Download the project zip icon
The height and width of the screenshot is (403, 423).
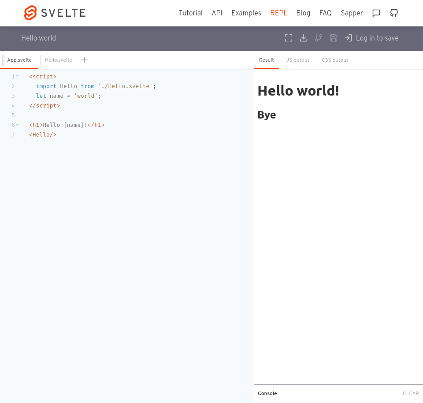[304, 38]
